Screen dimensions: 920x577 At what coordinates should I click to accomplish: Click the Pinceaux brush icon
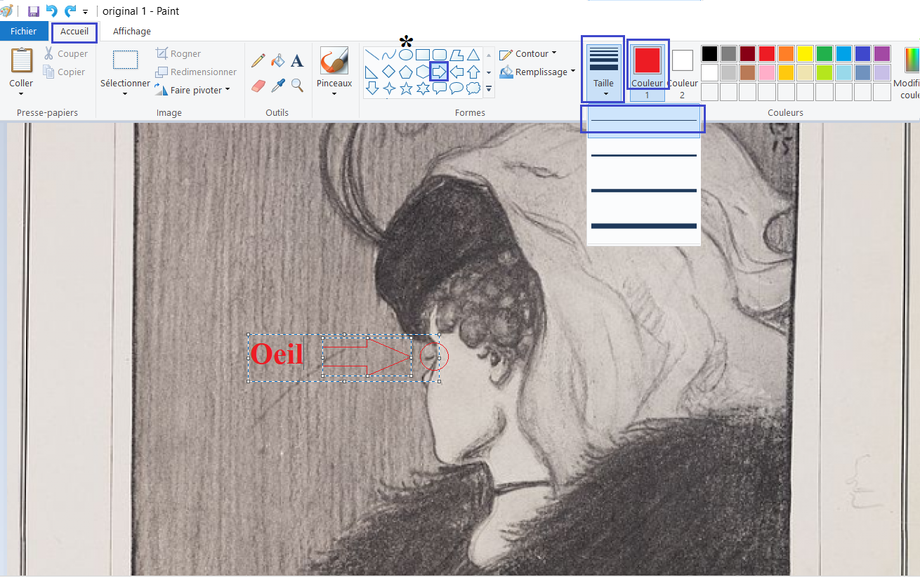[x=334, y=61]
